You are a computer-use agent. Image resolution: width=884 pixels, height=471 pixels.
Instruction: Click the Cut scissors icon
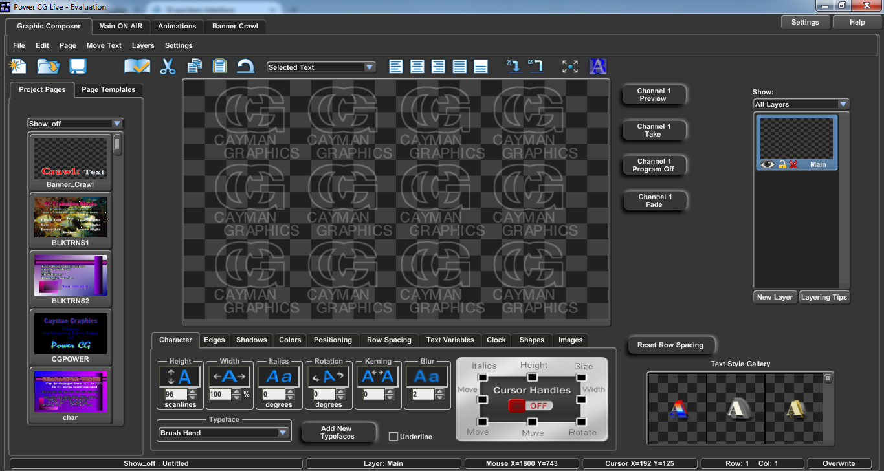168,66
